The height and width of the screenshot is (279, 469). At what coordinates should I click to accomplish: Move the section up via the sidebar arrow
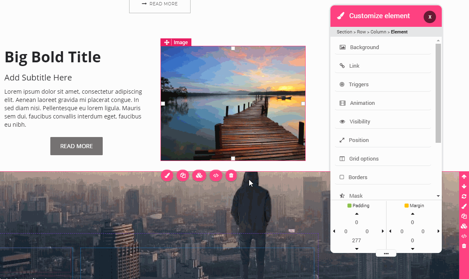464,176
